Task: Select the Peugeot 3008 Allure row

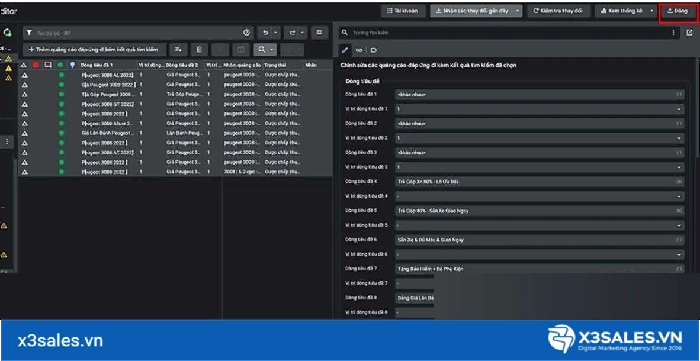Action: click(175, 123)
